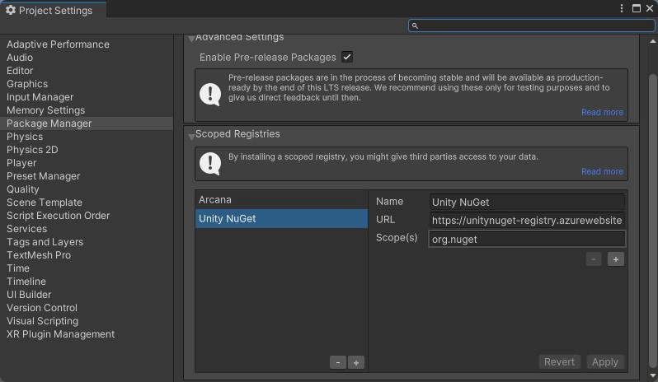Remove selected registry with minus button
Viewport: 658px width, 382px height.
(338, 362)
